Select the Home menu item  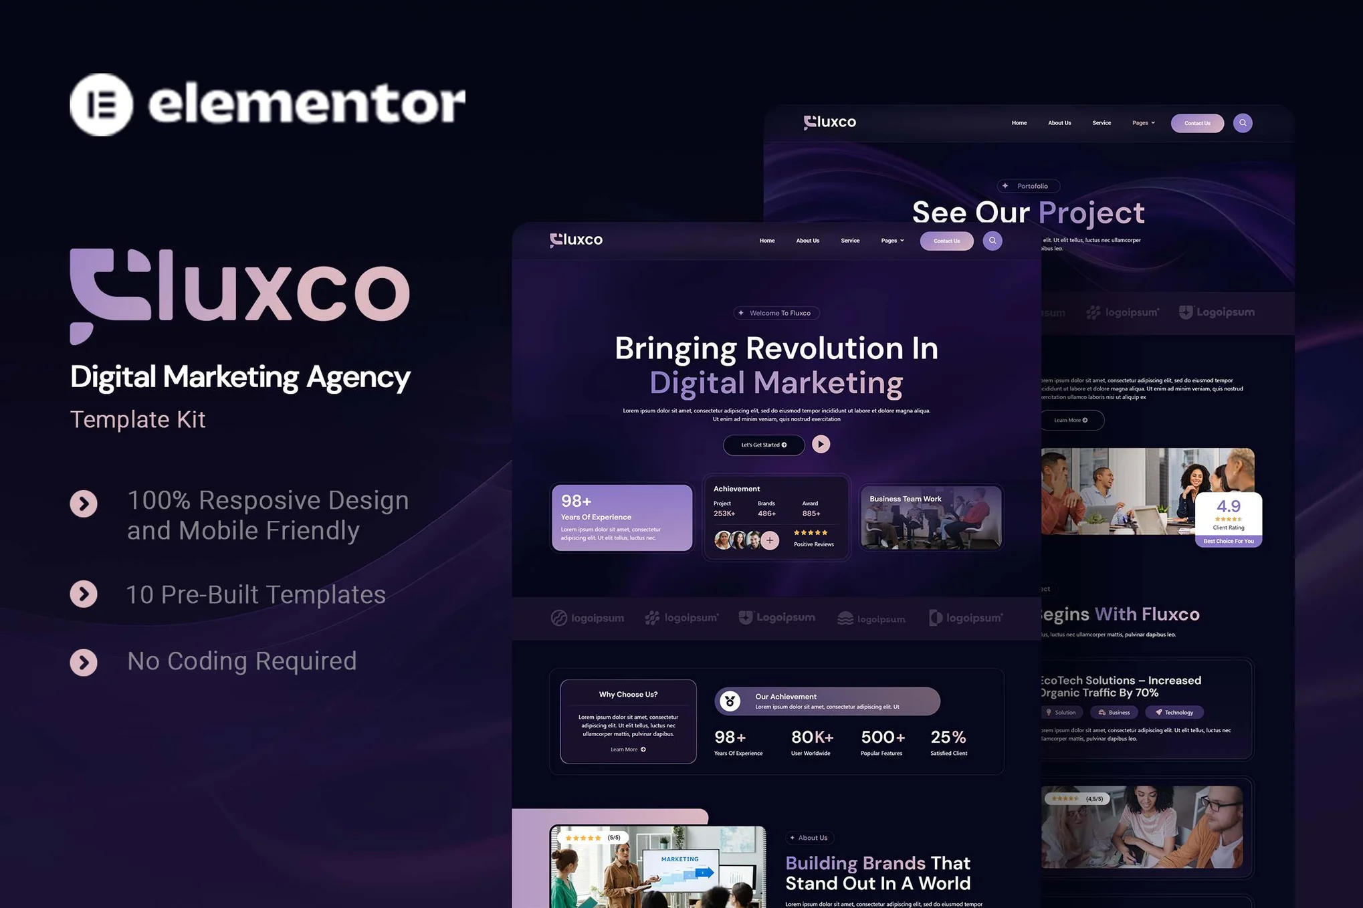pyautogui.click(x=767, y=240)
